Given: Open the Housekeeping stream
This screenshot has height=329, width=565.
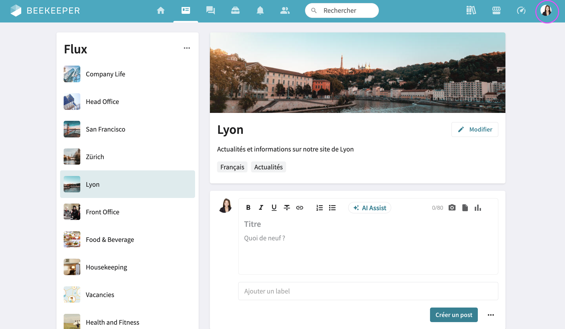Looking at the screenshot, I should [x=128, y=267].
